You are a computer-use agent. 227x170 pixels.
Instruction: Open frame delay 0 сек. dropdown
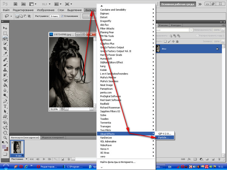pyautogui.click(x=23, y=155)
